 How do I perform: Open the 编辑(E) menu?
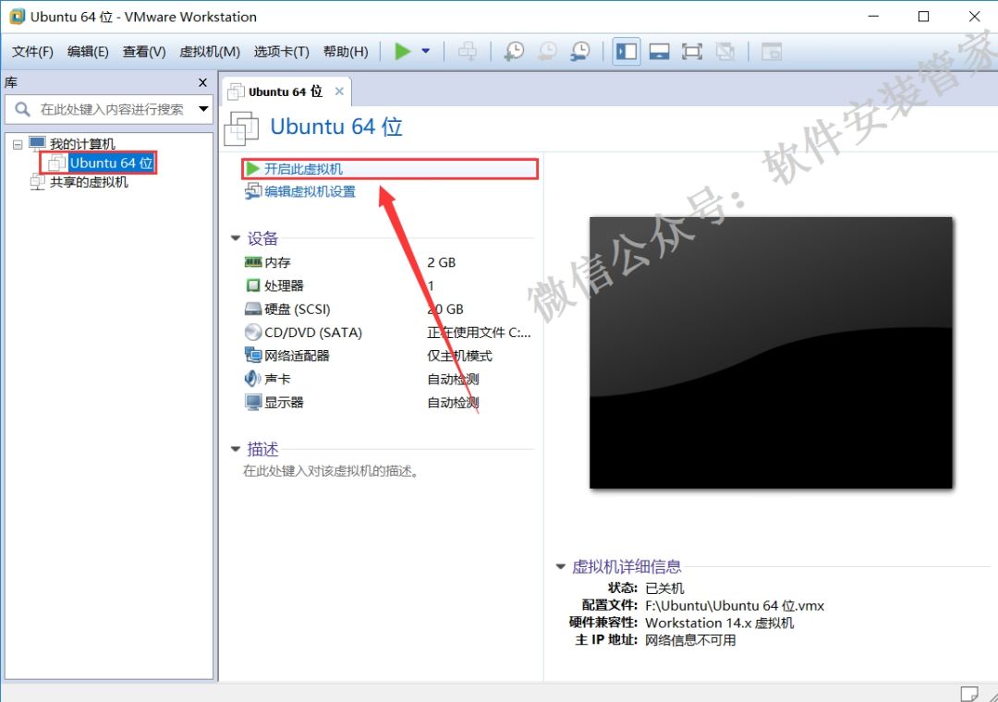[88, 52]
